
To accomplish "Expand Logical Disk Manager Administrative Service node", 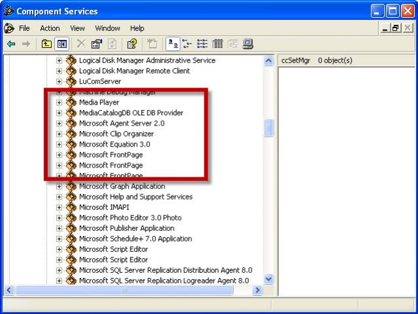I will tap(59, 61).
